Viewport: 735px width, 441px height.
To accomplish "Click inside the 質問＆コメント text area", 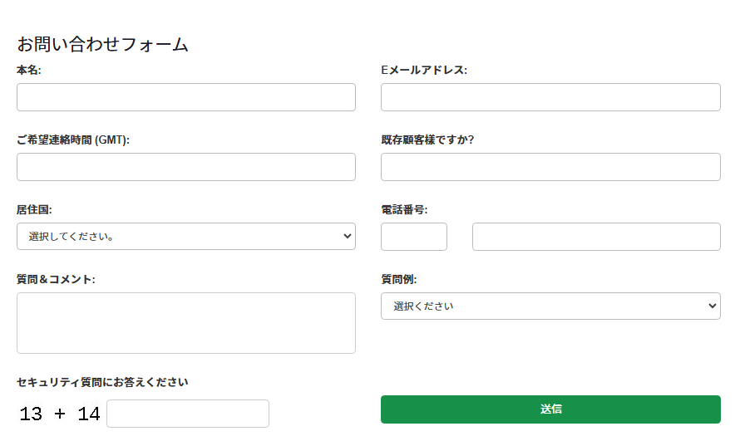I will [185, 322].
